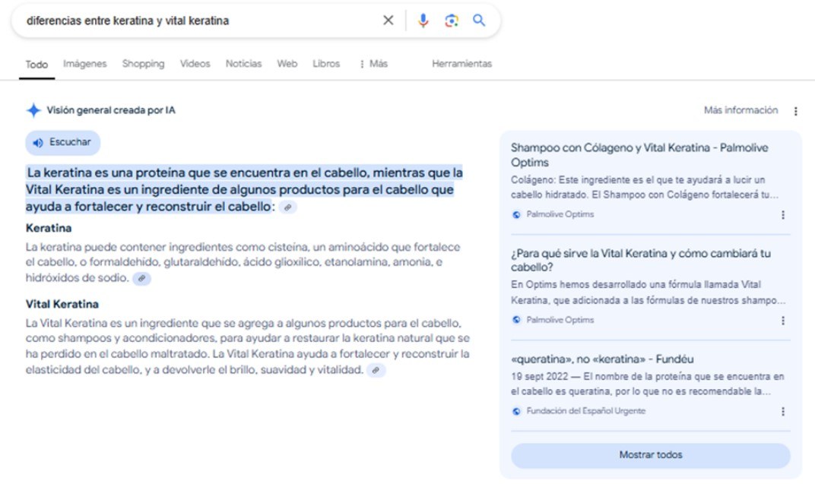Click Más información link

tap(740, 110)
